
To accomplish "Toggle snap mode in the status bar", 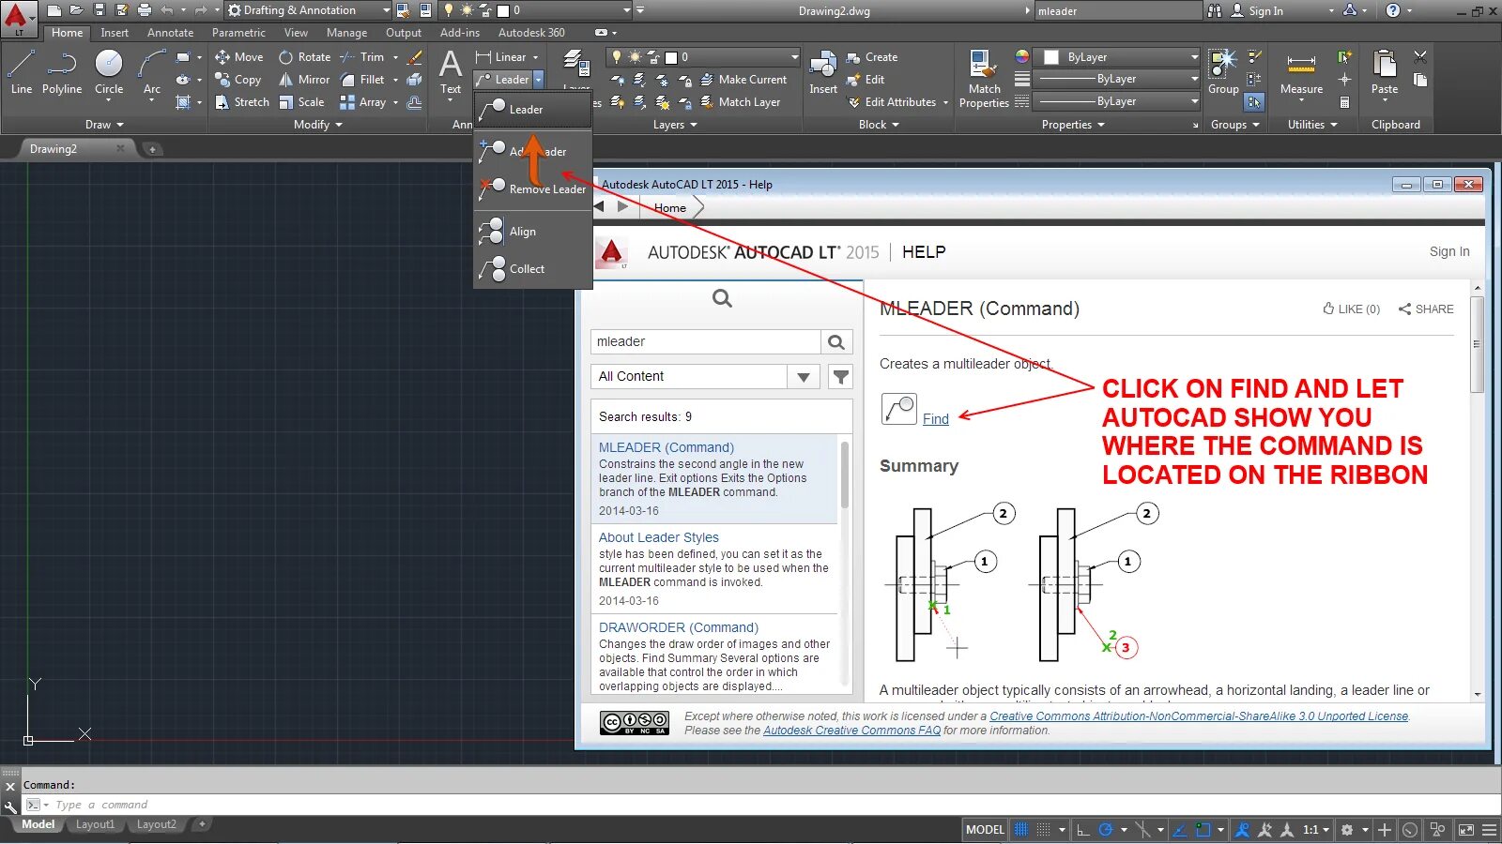I will [1043, 830].
